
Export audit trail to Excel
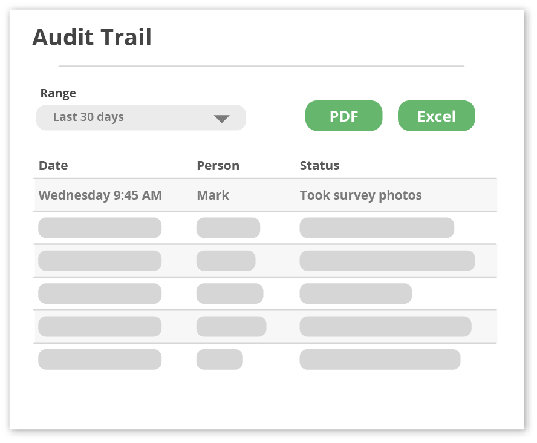point(437,116)
